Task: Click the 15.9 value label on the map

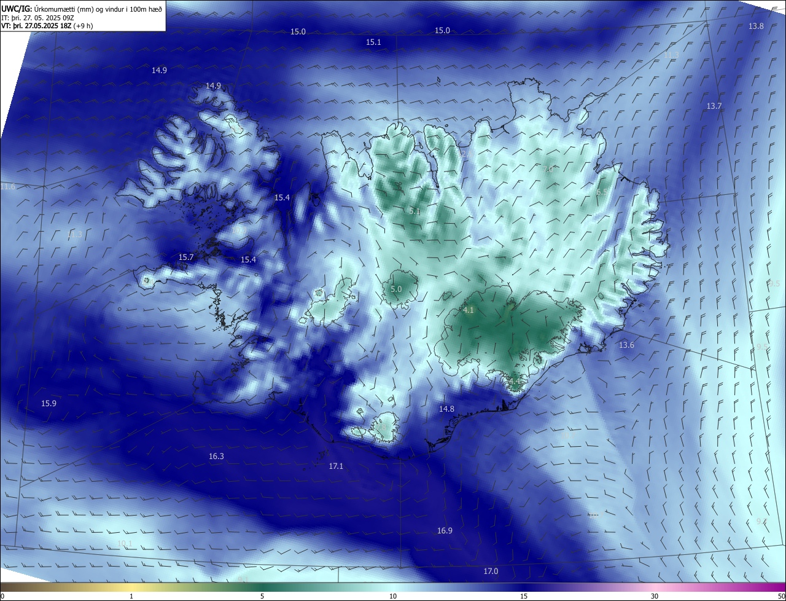Action: click(49, 404)
